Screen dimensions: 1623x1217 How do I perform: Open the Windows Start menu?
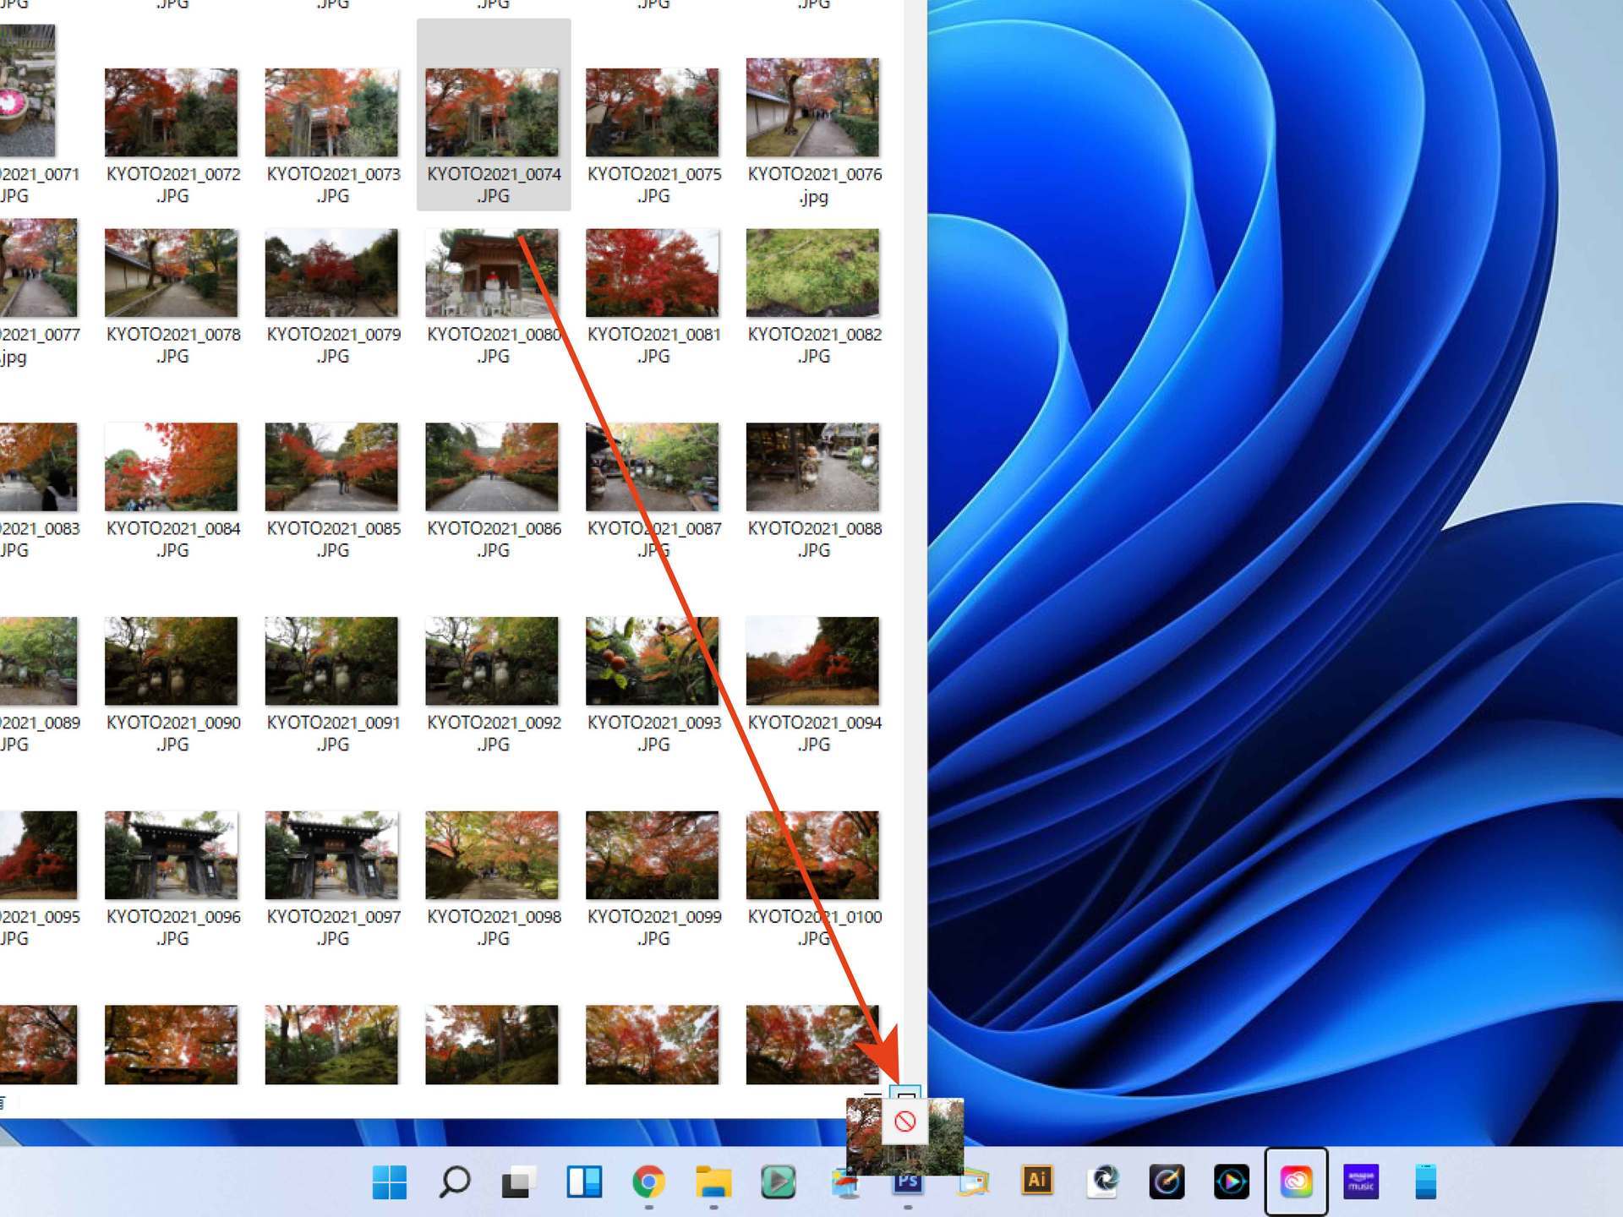point(389,1181)
